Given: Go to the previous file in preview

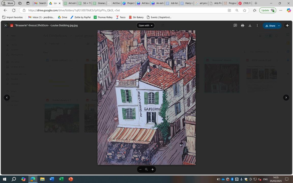Looking at the screenshot, I should point(7,98).
